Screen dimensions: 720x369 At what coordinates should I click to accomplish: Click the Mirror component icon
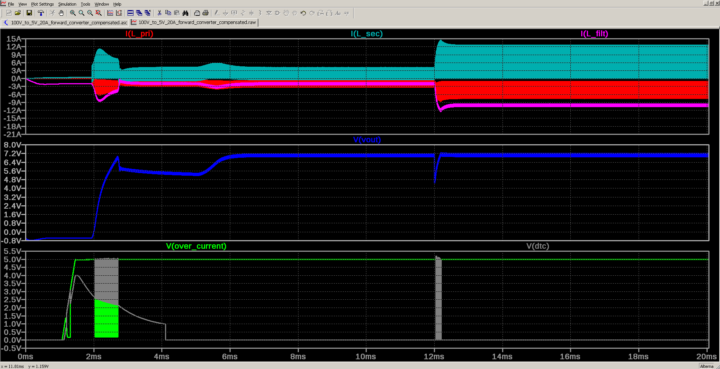(x=329, y=13)
